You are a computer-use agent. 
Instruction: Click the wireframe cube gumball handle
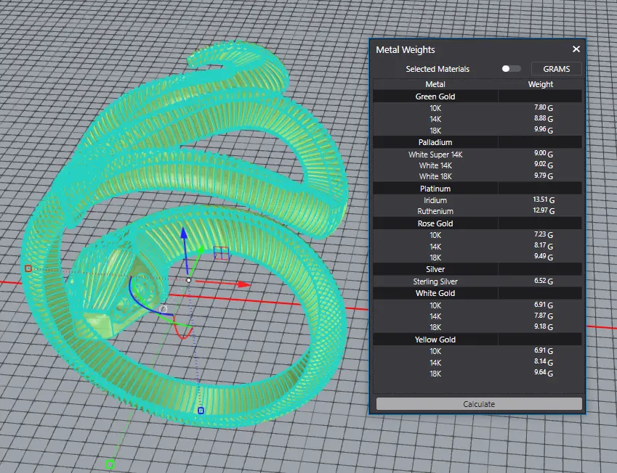point(222,252)
